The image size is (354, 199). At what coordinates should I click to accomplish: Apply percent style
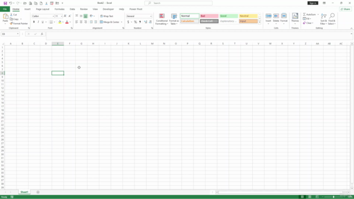[x=136, y=22]
